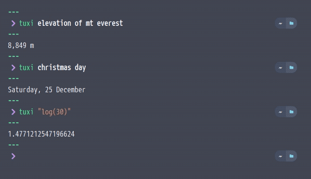Click the text "elevation of mt everest"
311x179 pixels.
pyautogui.click(x=80, y=23)
